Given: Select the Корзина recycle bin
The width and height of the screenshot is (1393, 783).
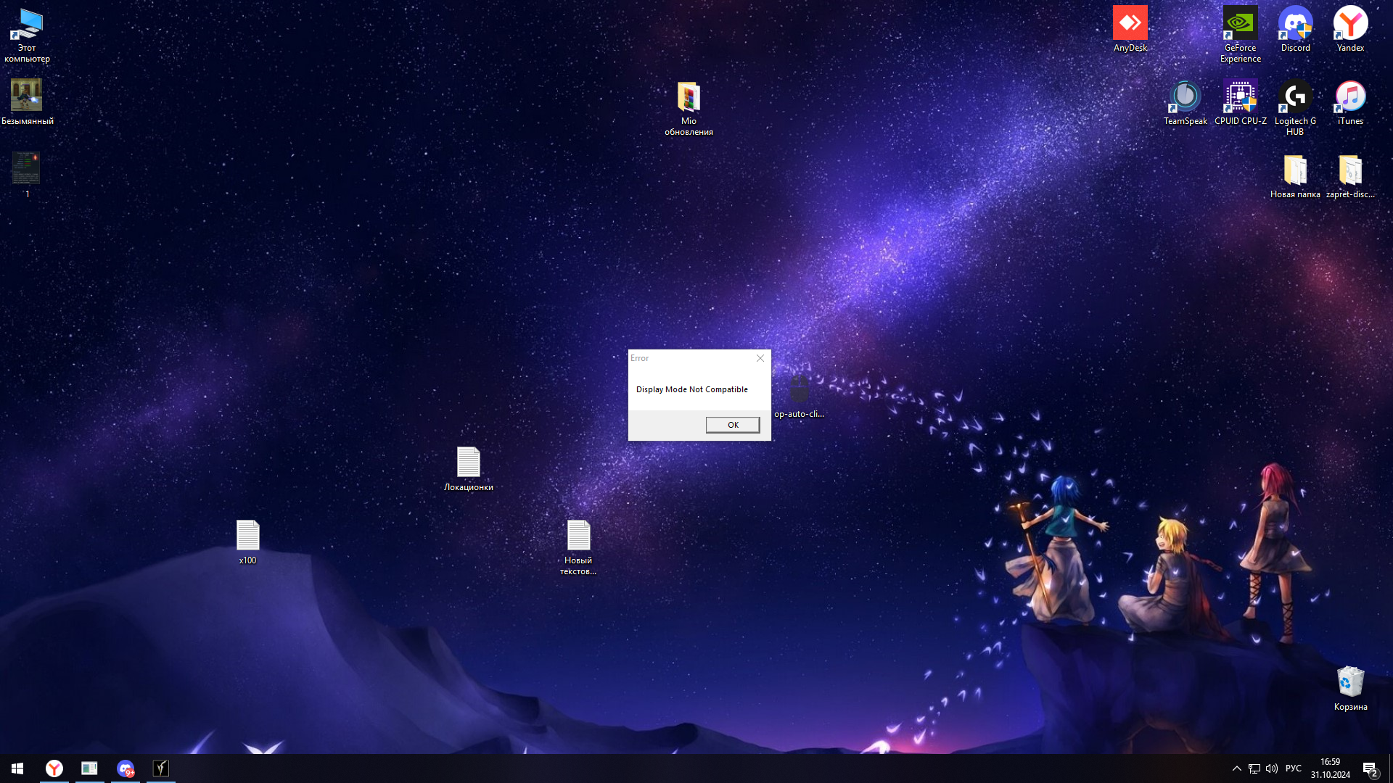Looking at the screenshot, I should point(1350,682).
